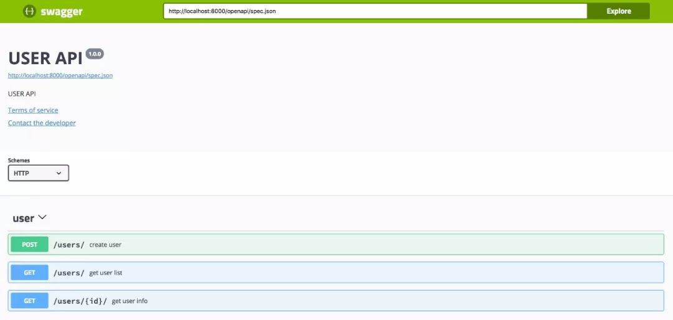Screen dimensions: 673x320
Task: Click the POST method badge for create user
Action: pos(30,245)
